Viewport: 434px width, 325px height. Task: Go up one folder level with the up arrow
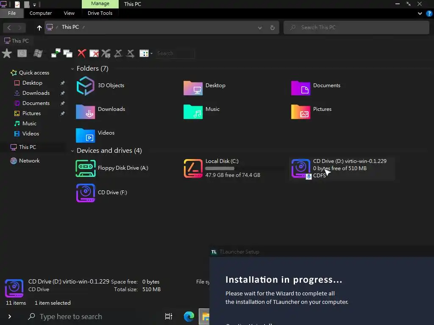pyautogui.click(x=39, y=28)
